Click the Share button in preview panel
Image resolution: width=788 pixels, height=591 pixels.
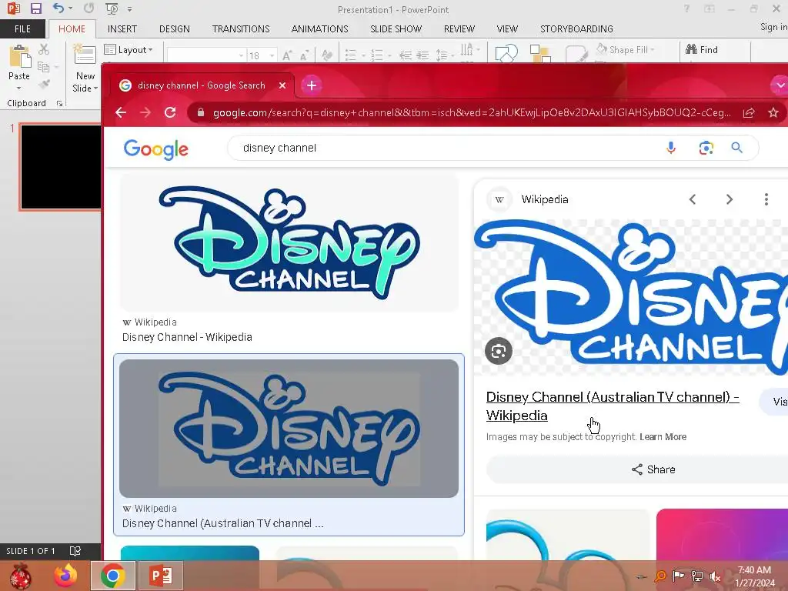(653, 469)
